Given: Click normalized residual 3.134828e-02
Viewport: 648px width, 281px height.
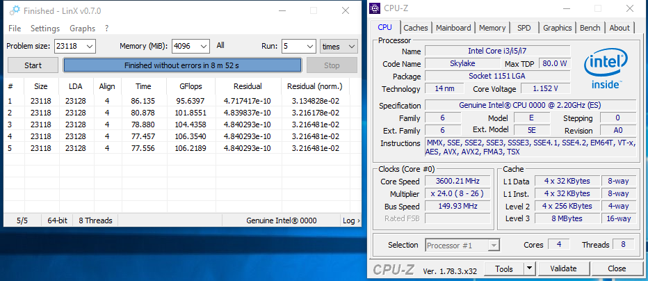Looking at the screenshot, I should (316, 101).
